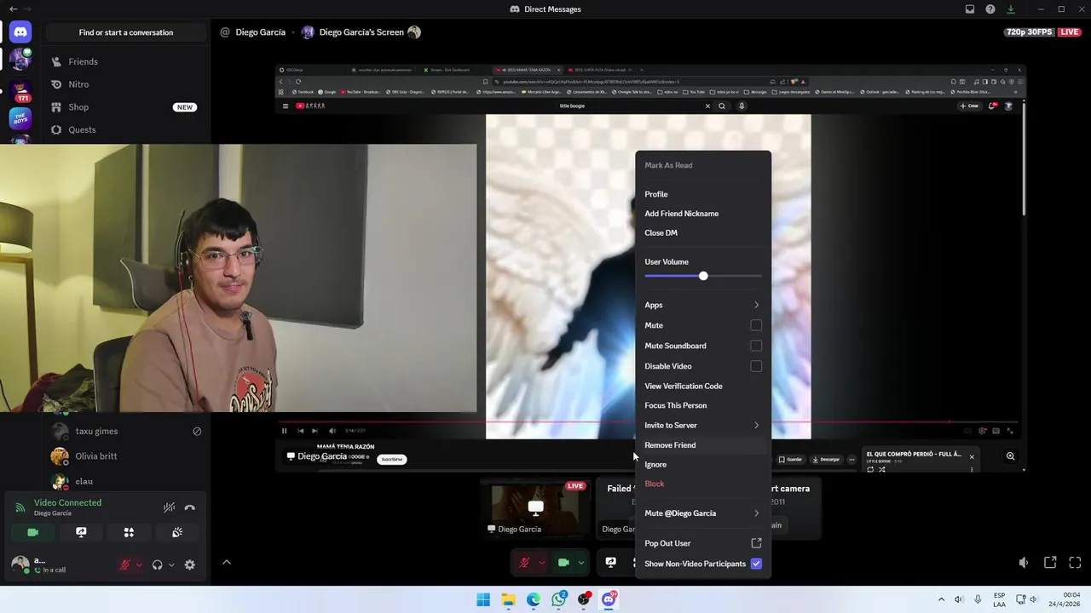This screenshot has height=613, width=1091.
Task: Click Find or start a conversation
Action: (x=126, y=32)
